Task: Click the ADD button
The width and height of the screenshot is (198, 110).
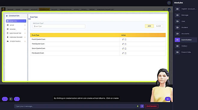Action: click(149, 26)
